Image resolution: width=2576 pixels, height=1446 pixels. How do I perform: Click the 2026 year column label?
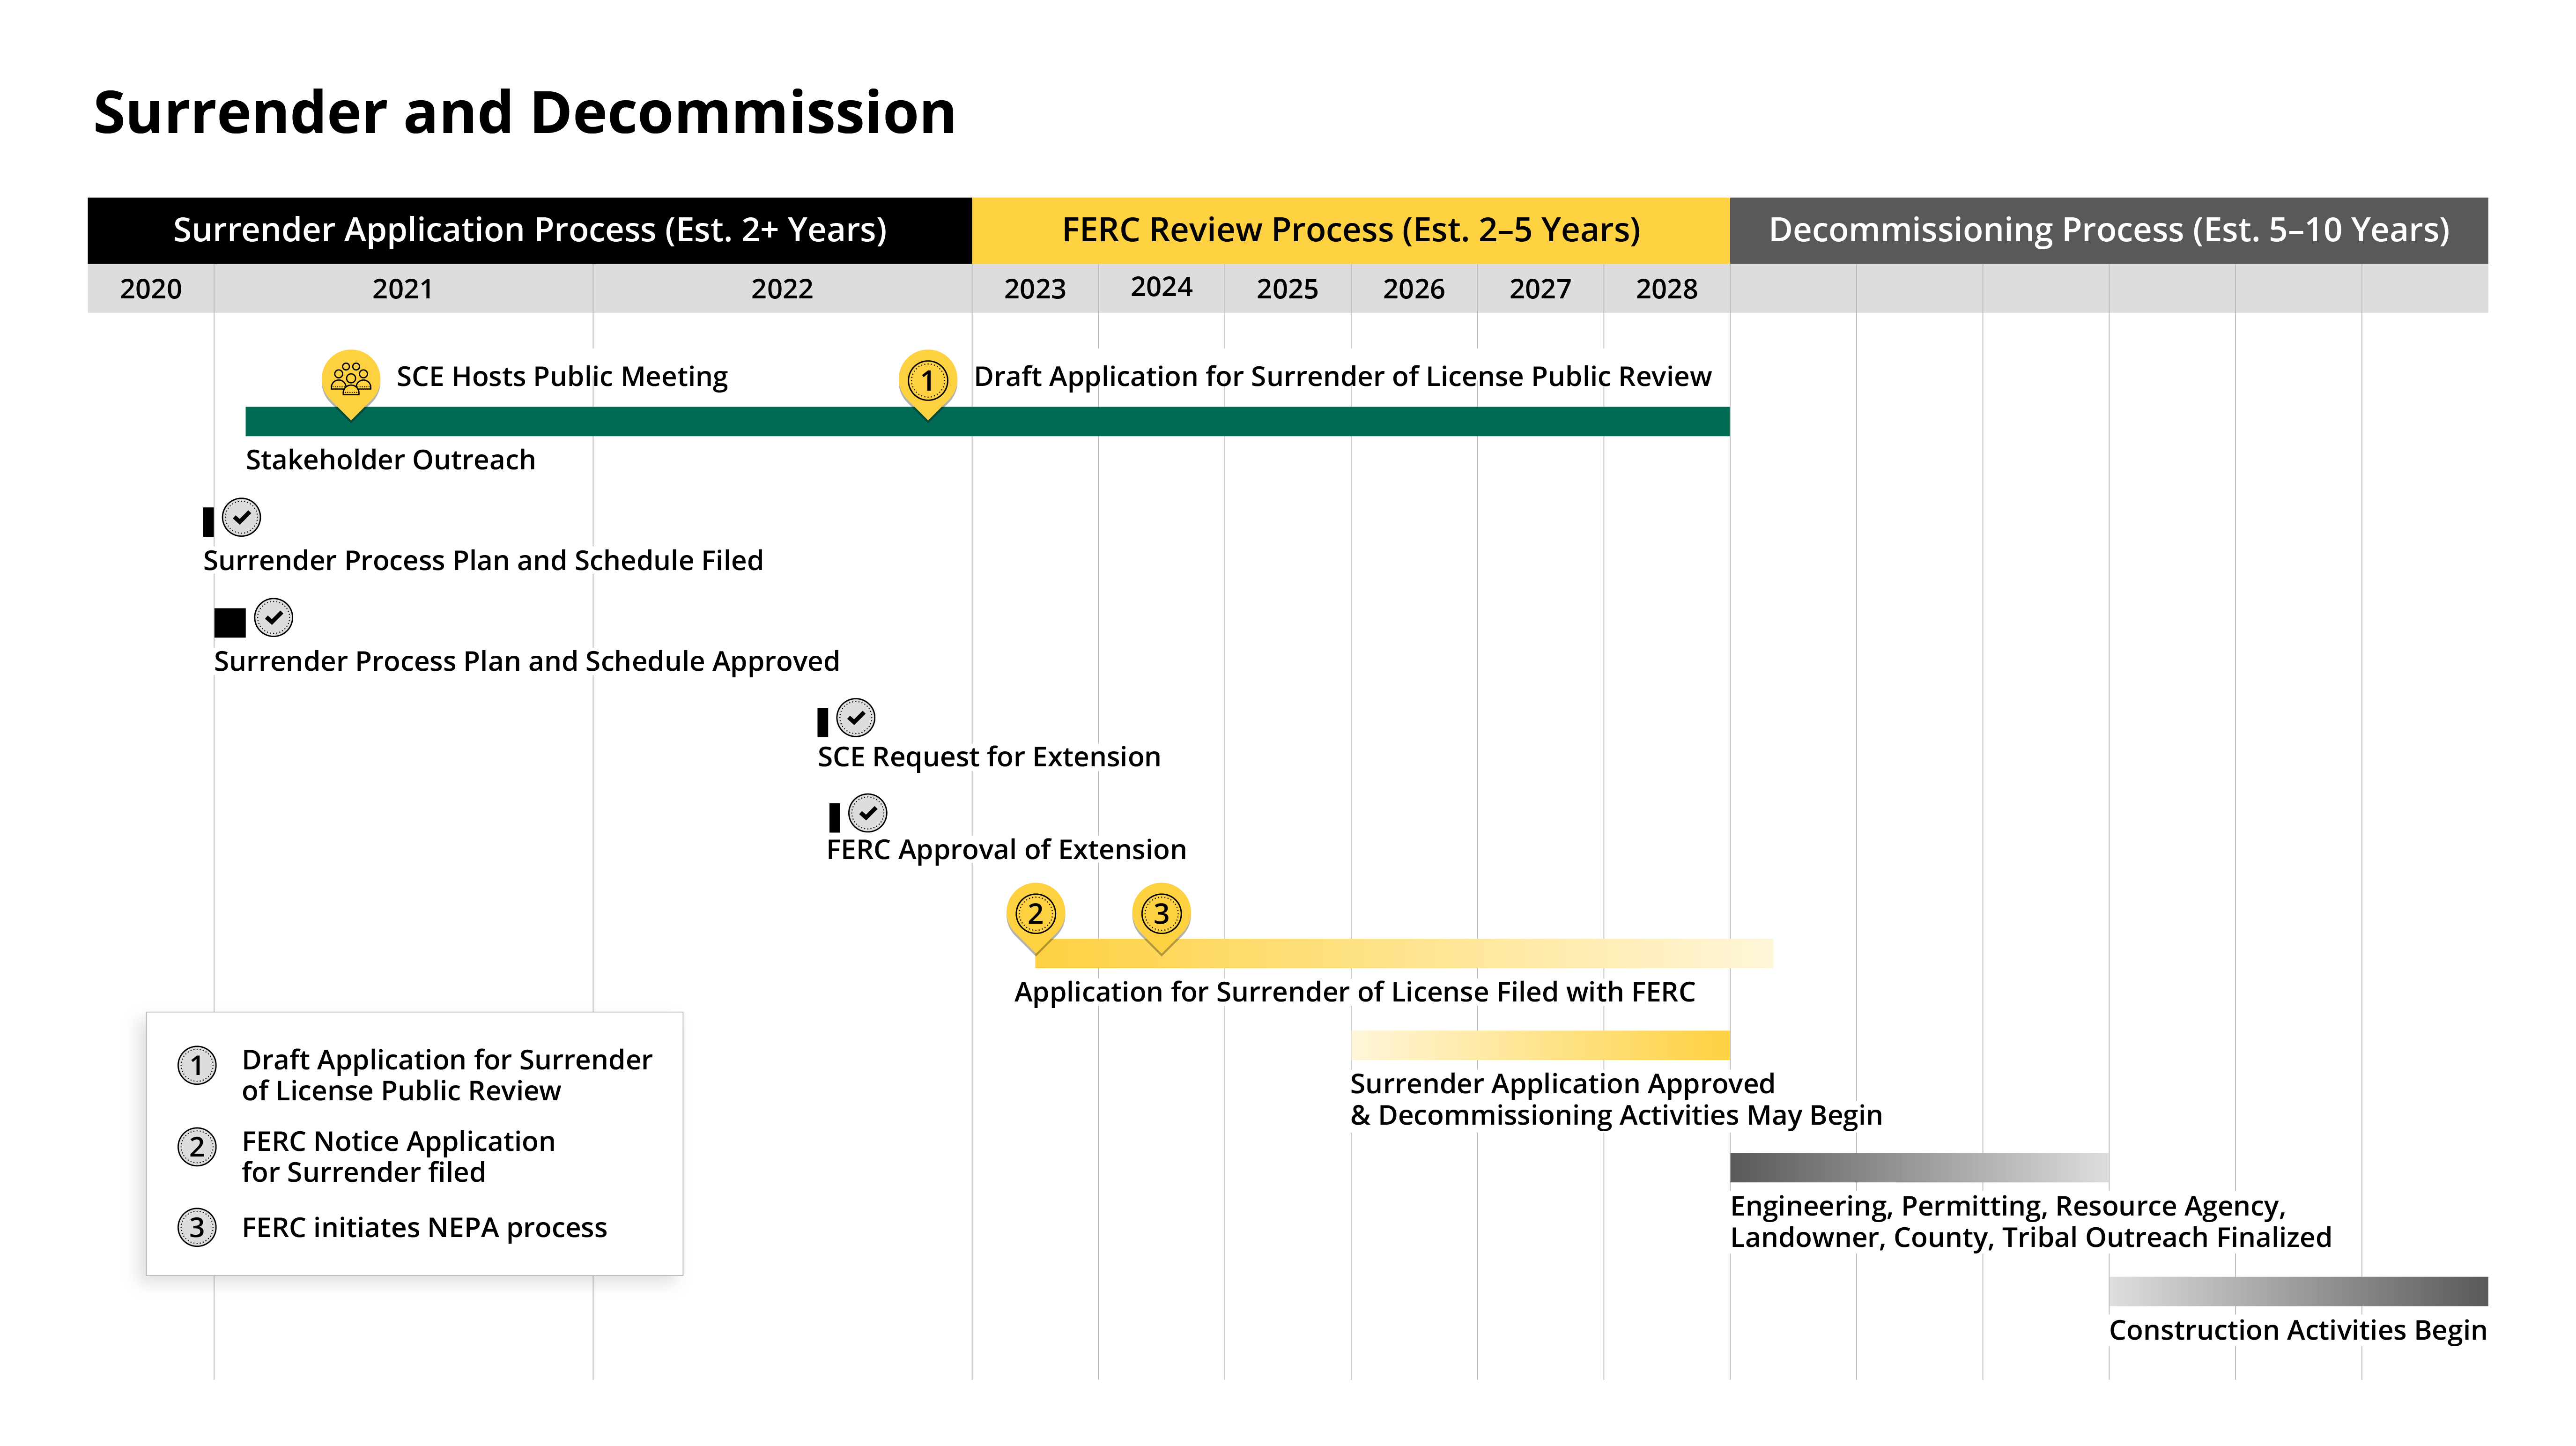coord(1414,289)
